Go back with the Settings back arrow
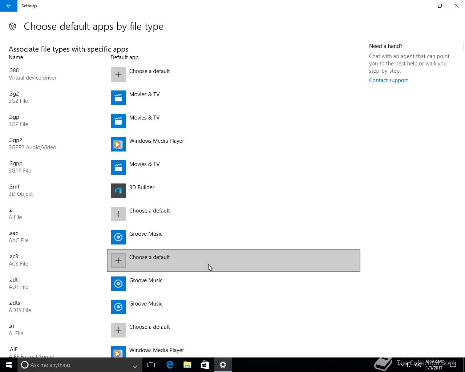 (x=9, y=6)
